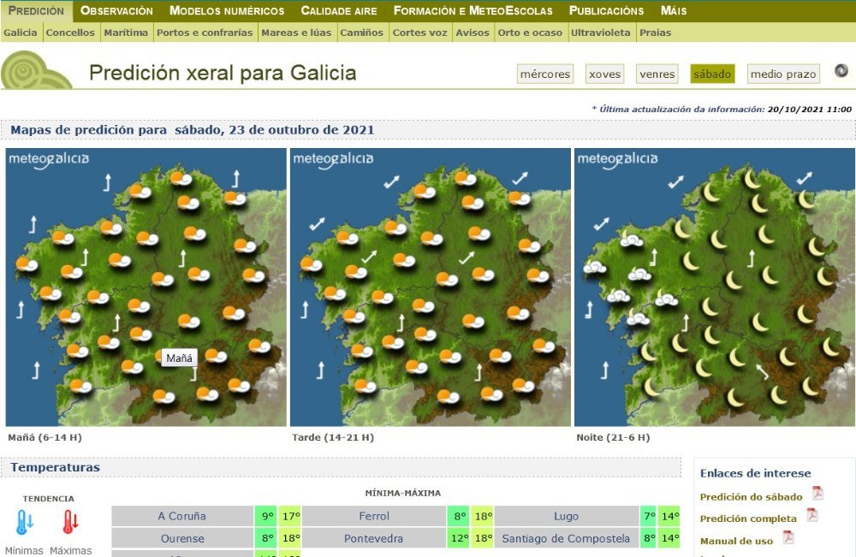856x557 pixels.
Task: Select the Marítima submenu tab
Action: pos(126,33)
